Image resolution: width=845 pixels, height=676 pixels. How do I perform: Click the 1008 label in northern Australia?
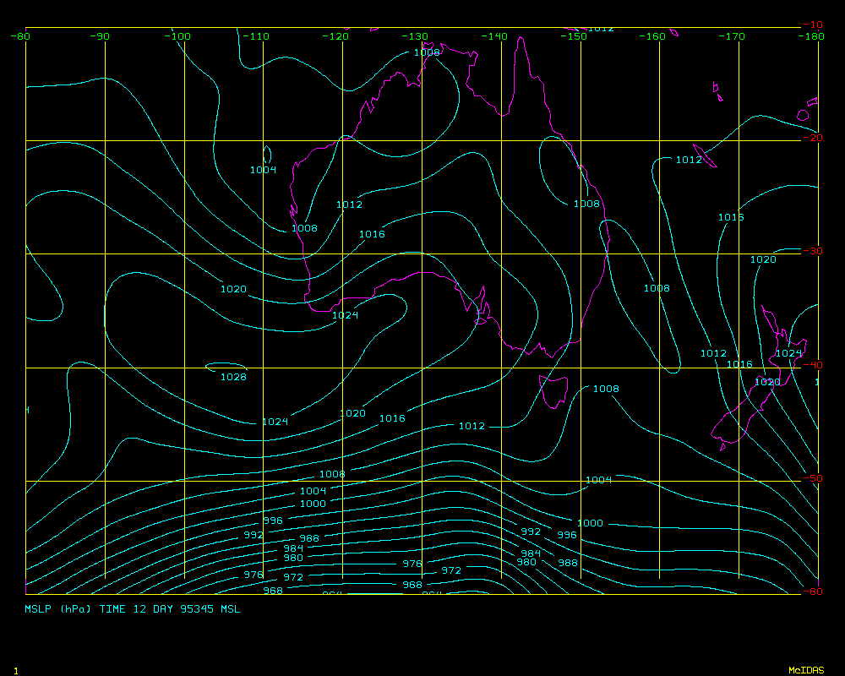(427, 52)
